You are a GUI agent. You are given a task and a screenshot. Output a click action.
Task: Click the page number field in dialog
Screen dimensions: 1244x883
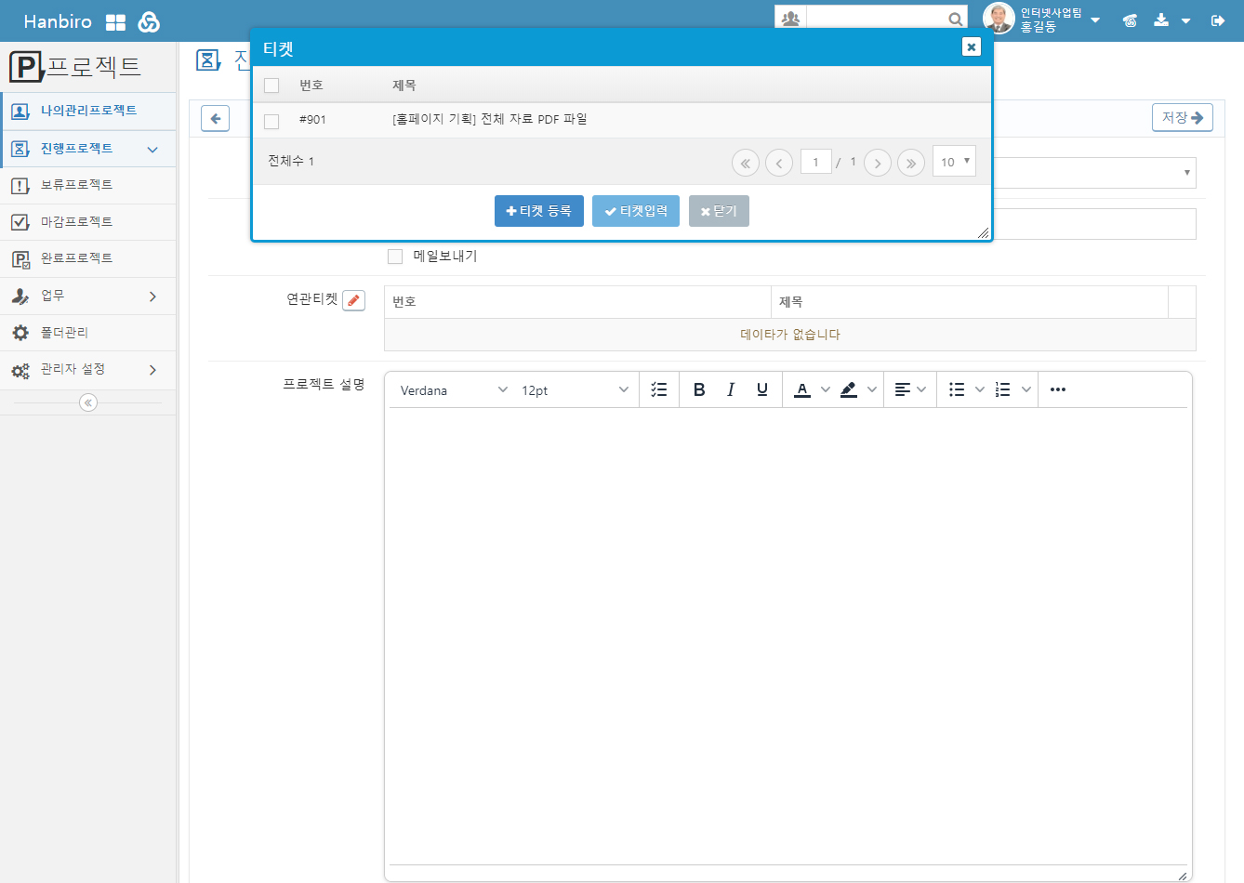(x=816, y=162)
